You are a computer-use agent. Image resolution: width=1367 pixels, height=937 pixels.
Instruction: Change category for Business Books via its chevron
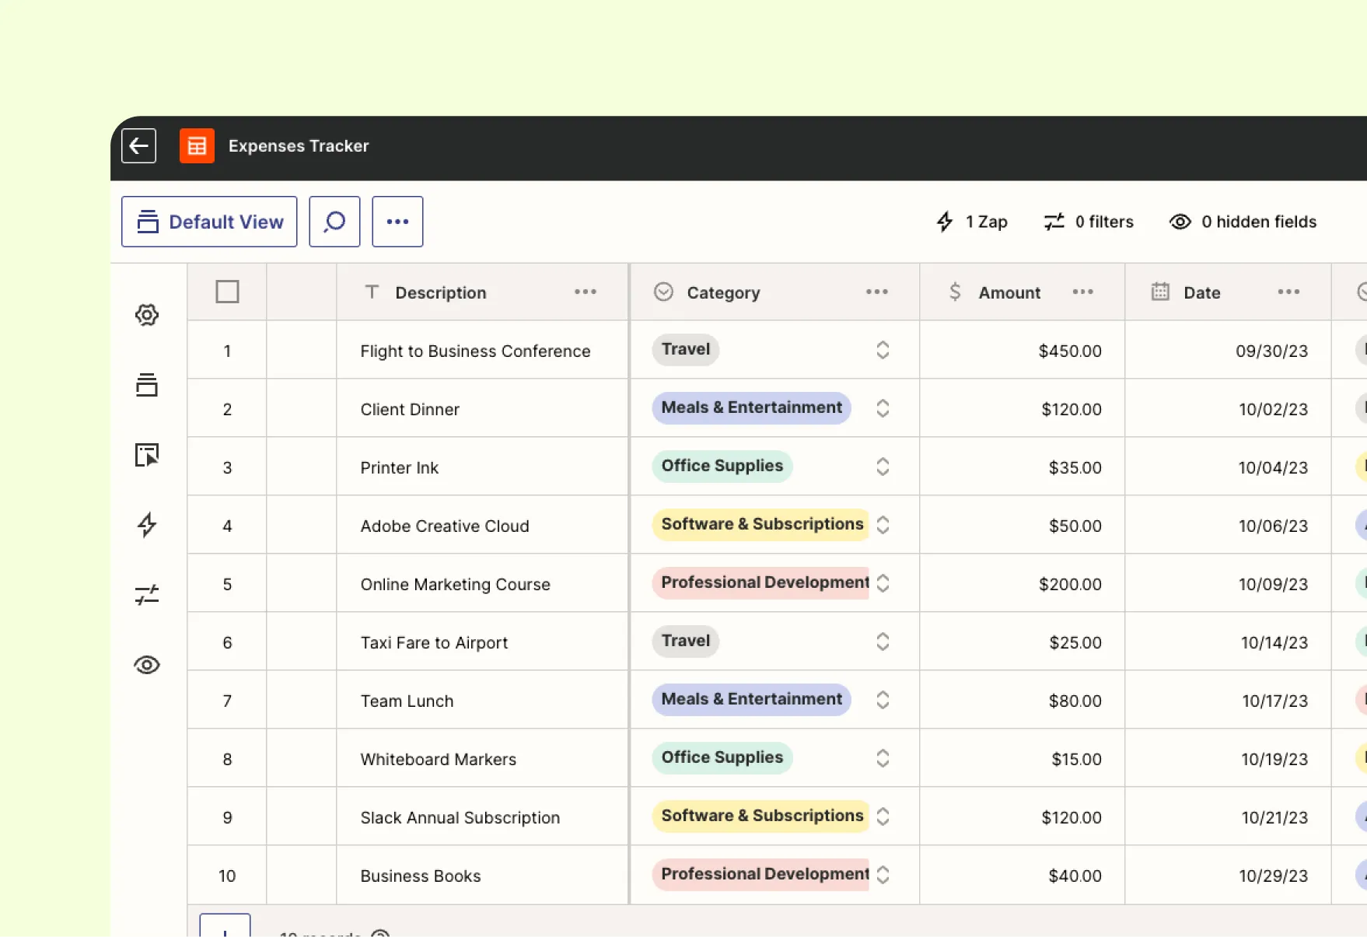pos(883,875)
